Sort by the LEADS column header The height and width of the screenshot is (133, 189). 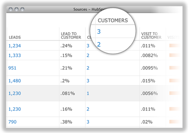coord(15,37)
